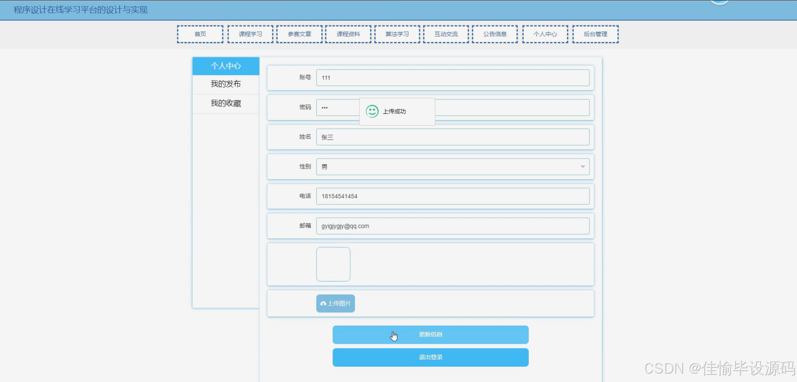Open the 后台管理 navigation item

(596, 34)
